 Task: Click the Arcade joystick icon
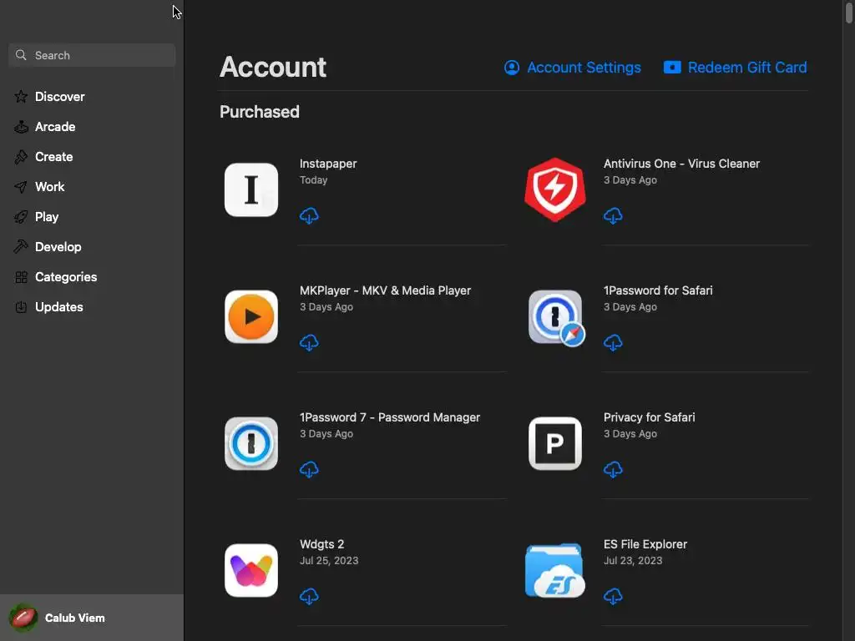click(x=21, y=127)
